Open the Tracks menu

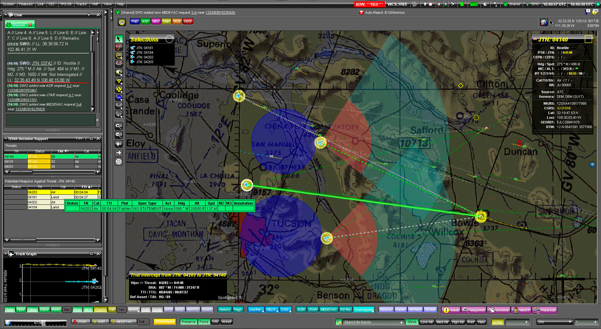coord(81,4)
